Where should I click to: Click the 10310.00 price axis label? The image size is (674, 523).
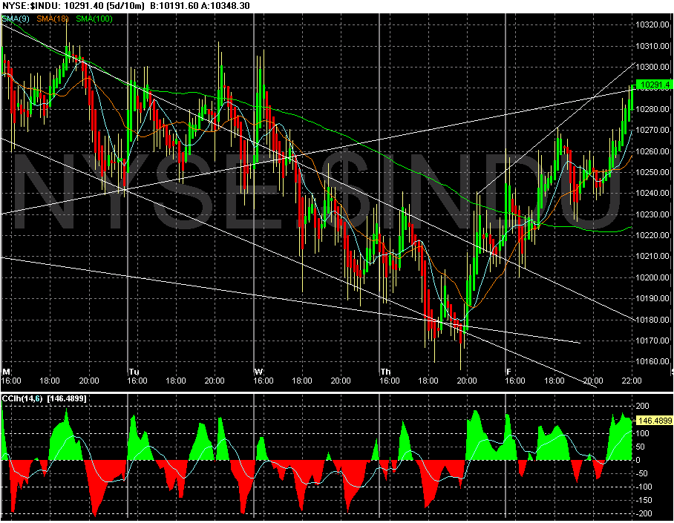[652, 46]
